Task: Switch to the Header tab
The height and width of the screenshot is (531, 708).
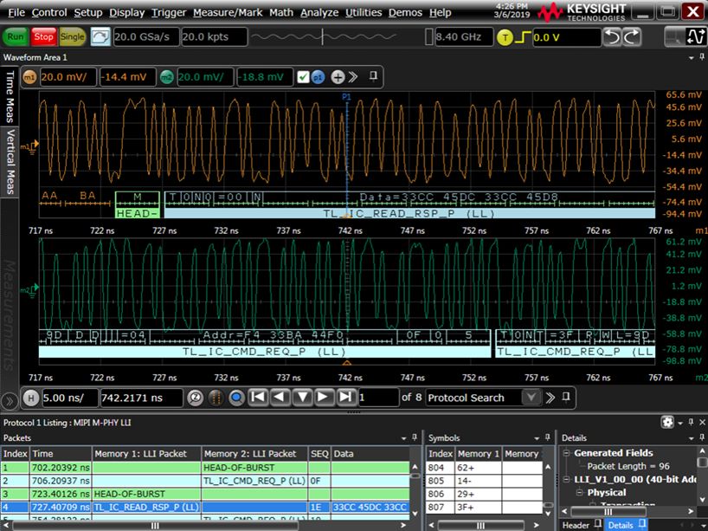Action: coord(576,525)
